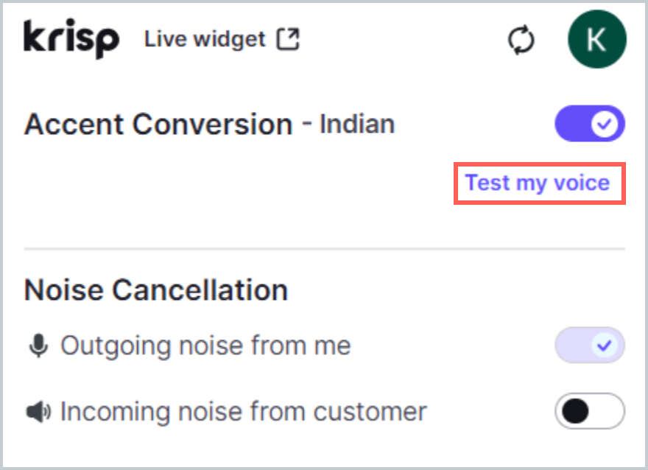The height and width of the screenshot is (470, 648).
Task: Click the Test my voice link
Action: (540, 183)
